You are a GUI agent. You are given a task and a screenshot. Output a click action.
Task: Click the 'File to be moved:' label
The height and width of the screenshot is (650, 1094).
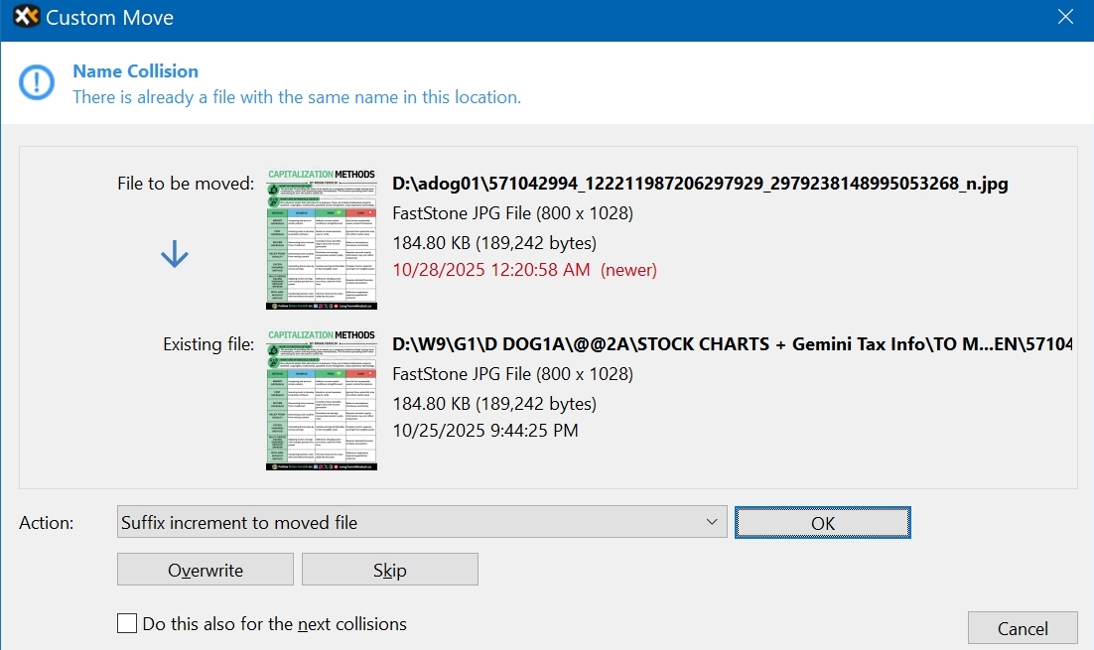(186, 184)
